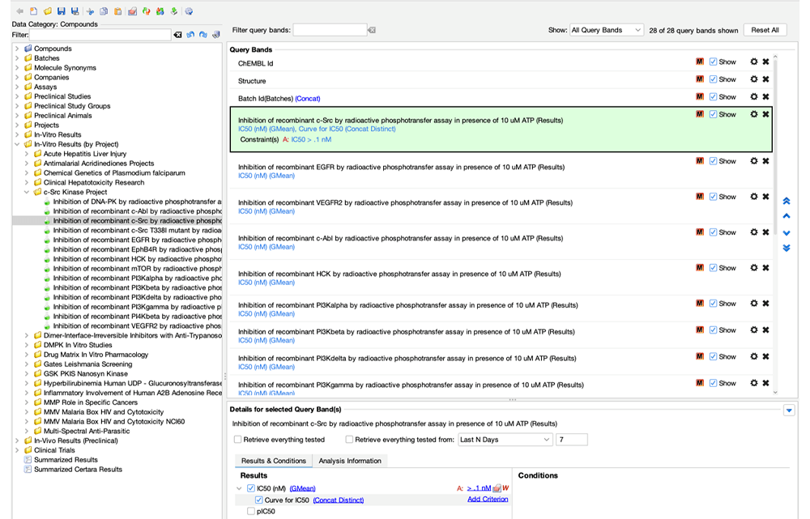
Task: Expand the Compounds tree node
Action: coord(17,49)
